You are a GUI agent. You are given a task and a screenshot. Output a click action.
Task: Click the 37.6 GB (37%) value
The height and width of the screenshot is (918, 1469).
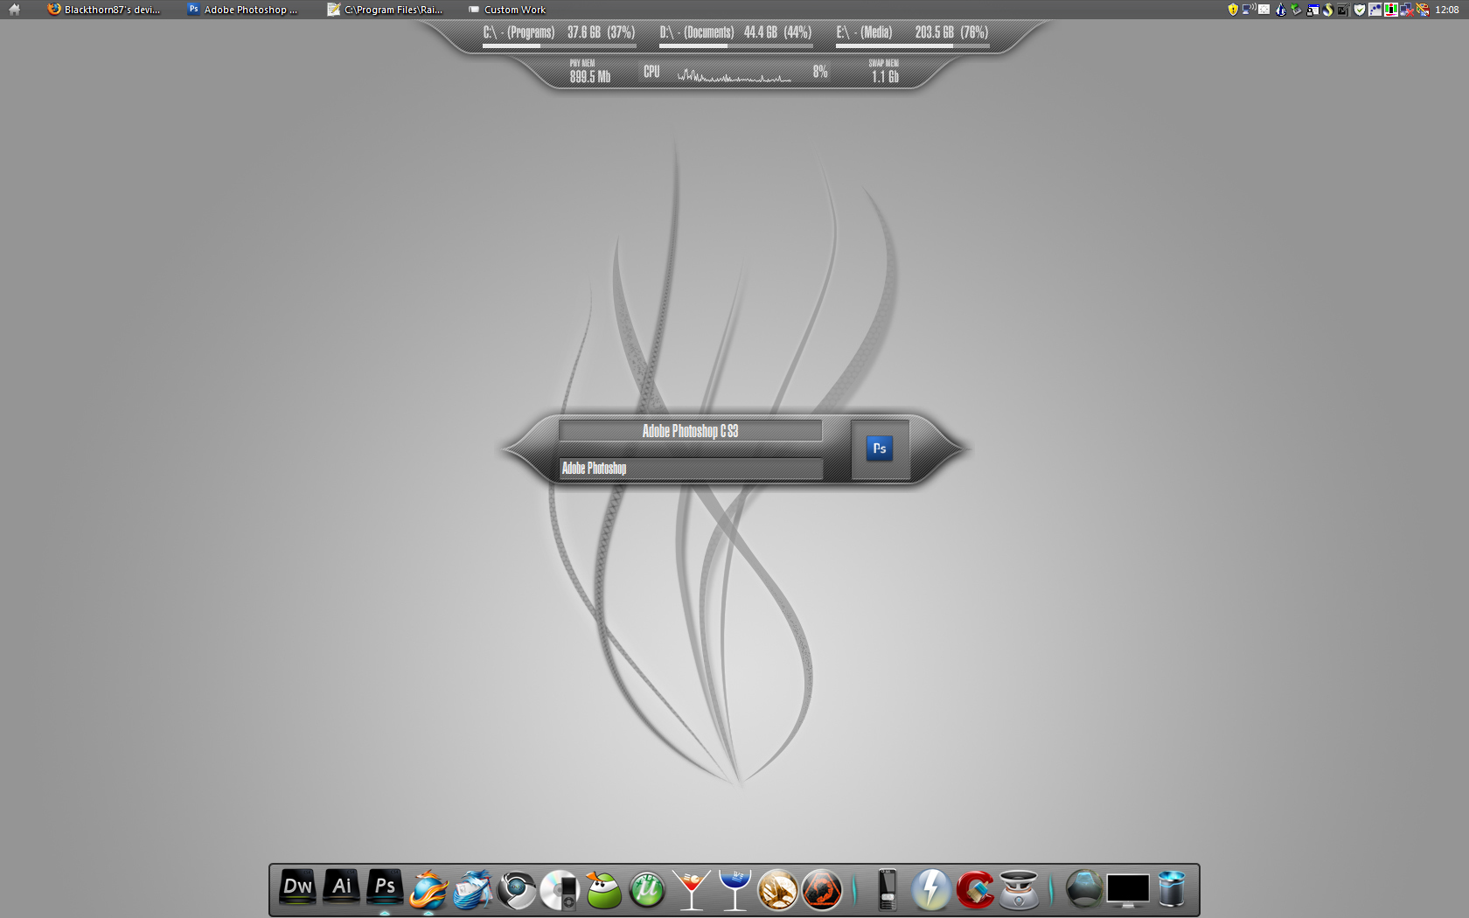point(602,32)
